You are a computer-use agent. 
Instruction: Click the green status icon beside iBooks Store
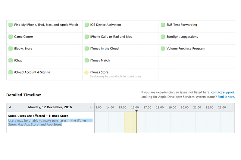[x=11, y=49]
